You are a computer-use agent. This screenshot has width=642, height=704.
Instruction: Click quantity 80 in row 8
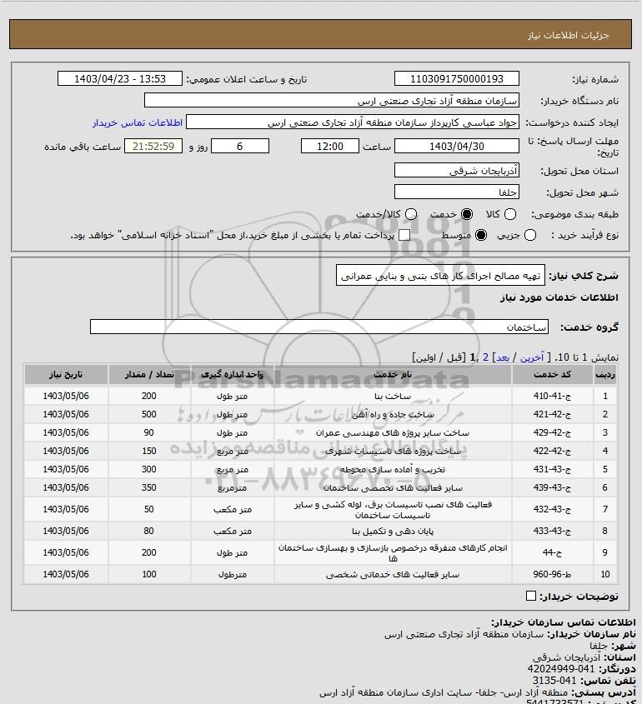[149, 531]
